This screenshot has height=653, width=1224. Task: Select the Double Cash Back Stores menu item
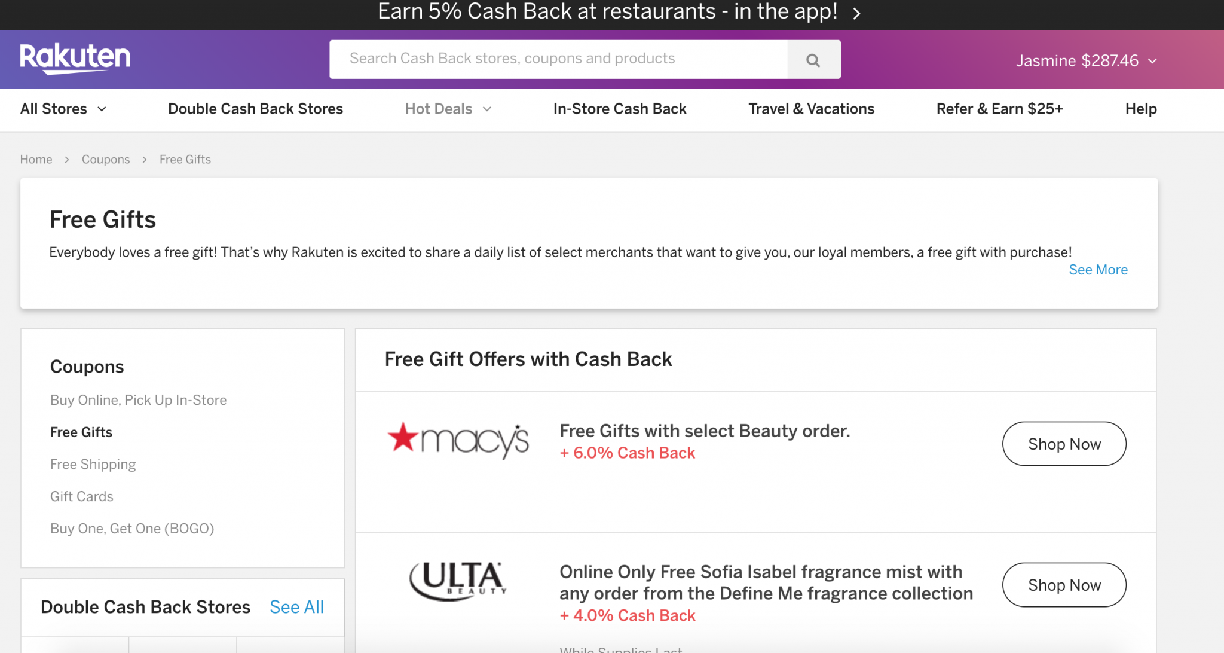pyautogui.click(x=255, y=109)
